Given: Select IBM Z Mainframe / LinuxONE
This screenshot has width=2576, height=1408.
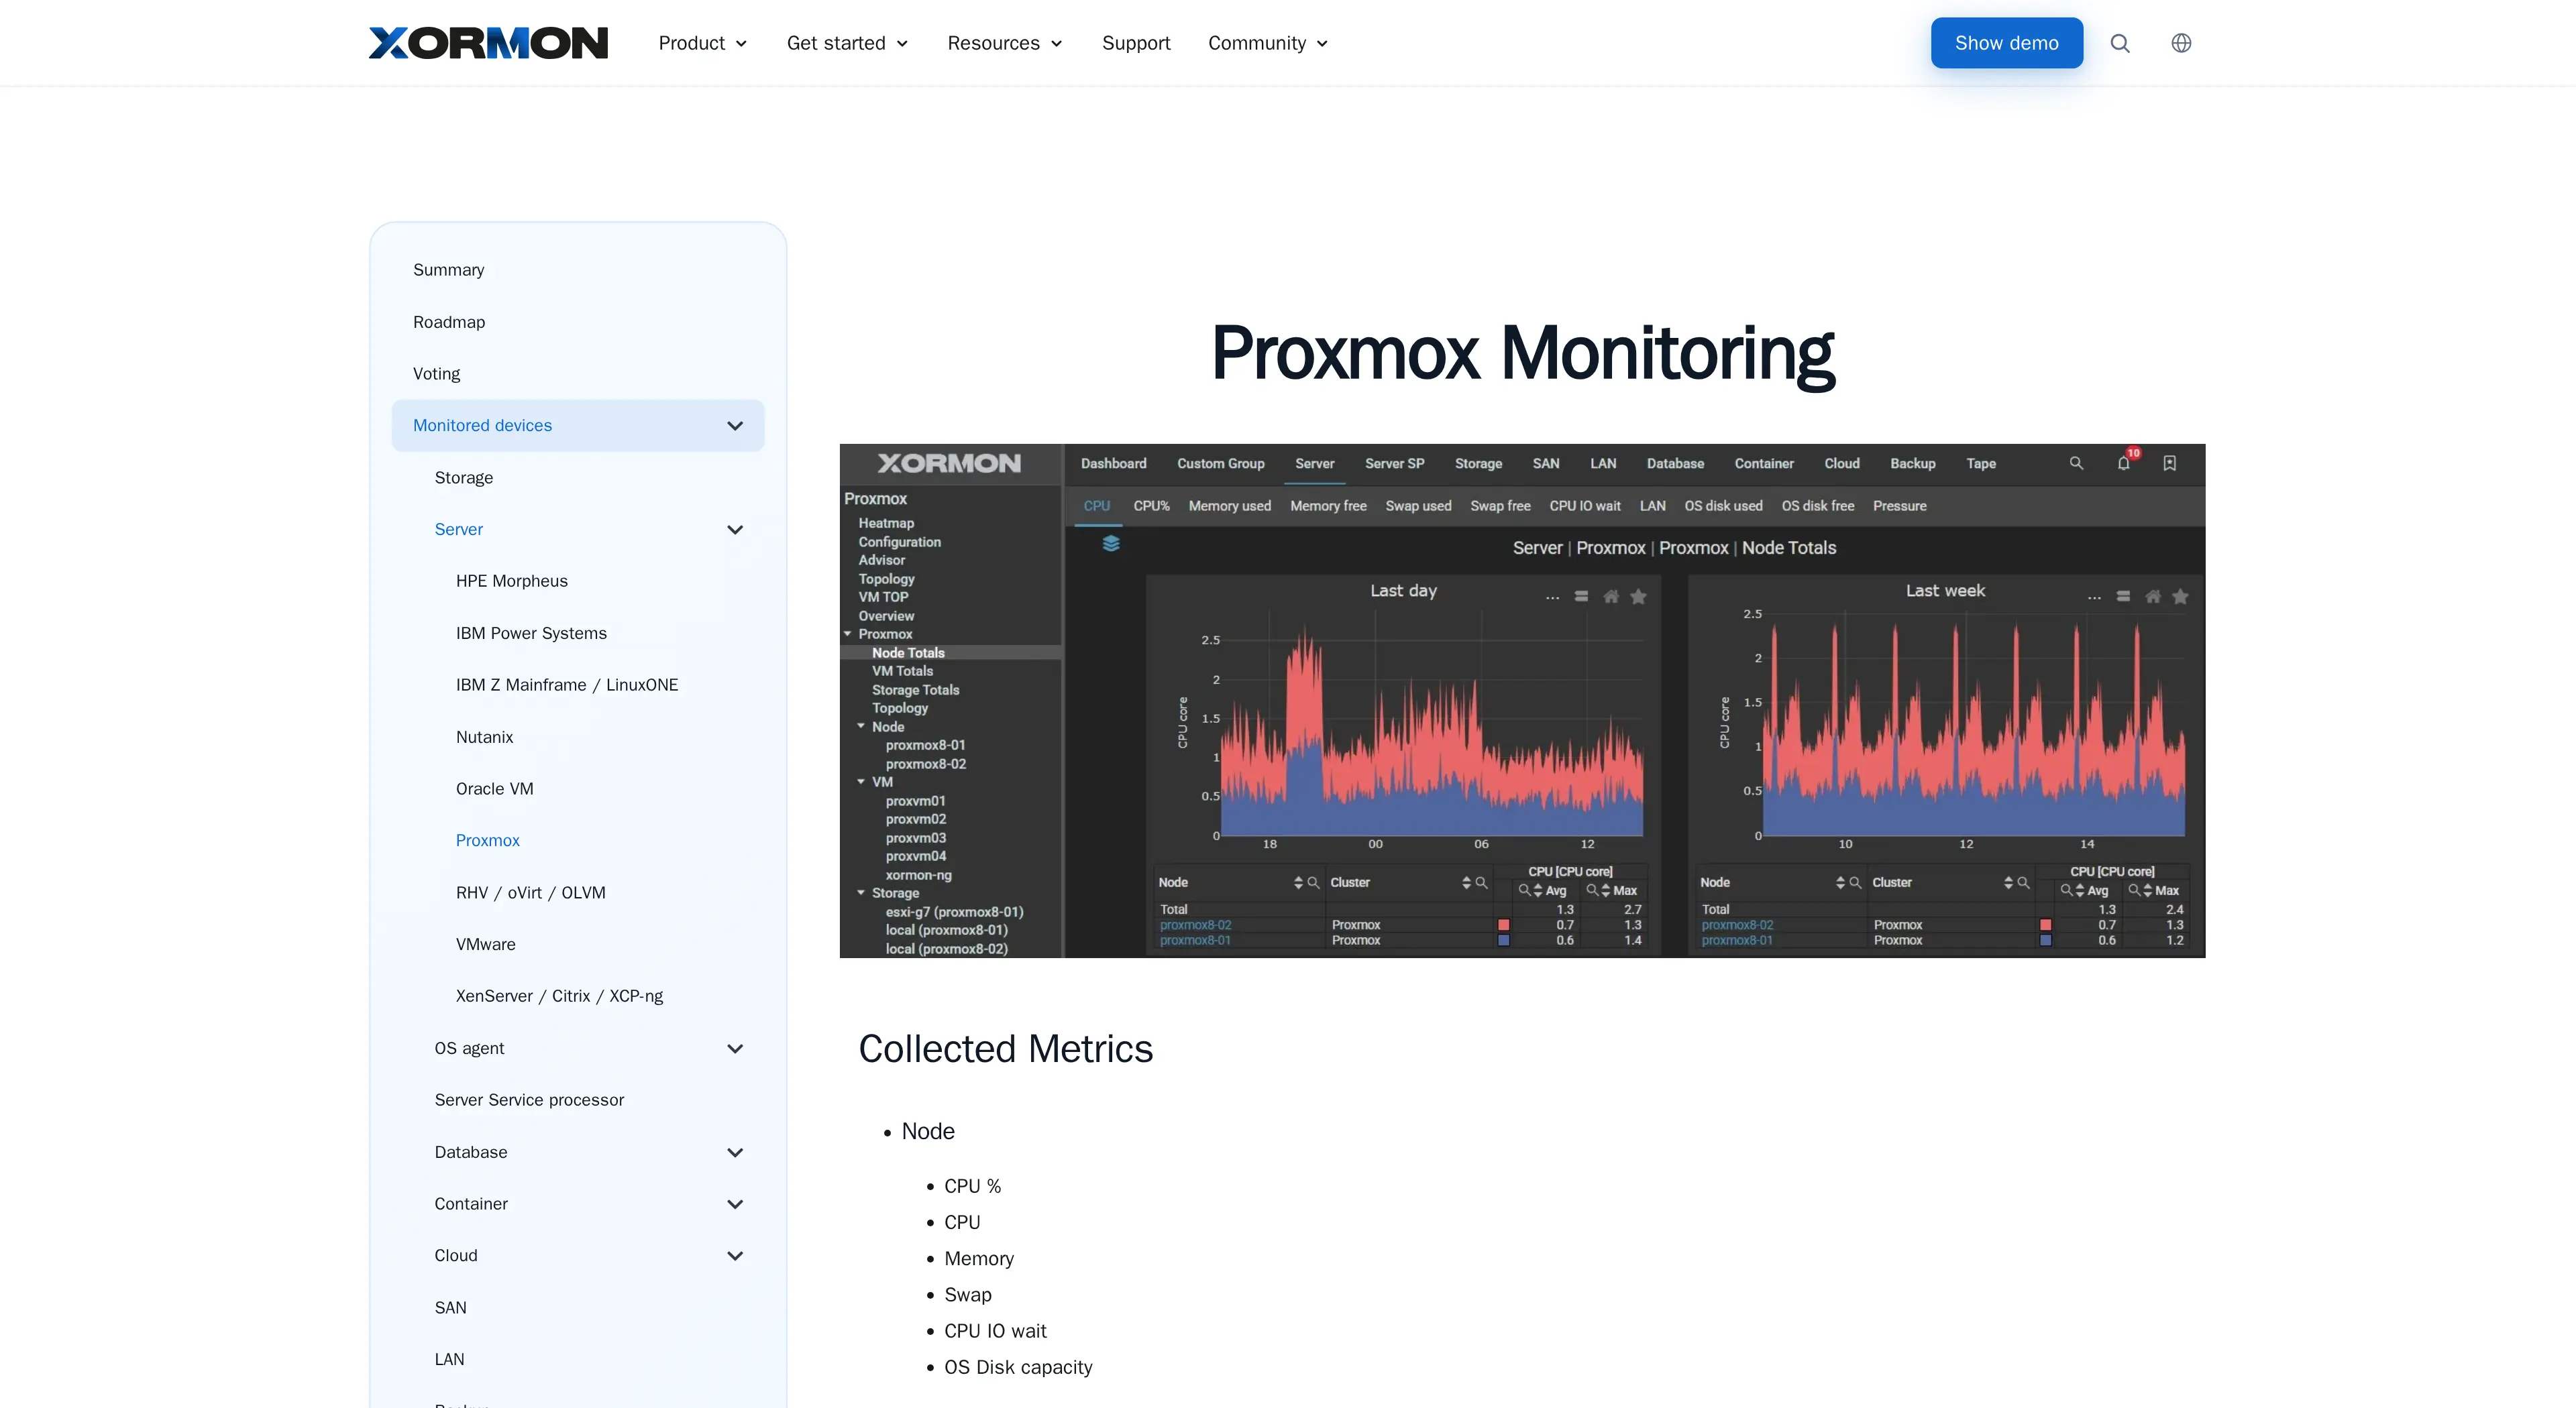Looking at the screenshot, I should point(567,685).
